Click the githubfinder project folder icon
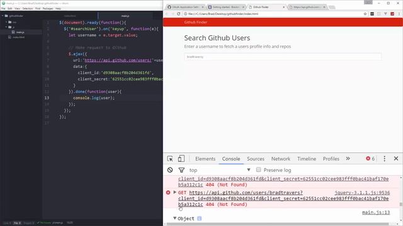Image resolution: width=403 pixels, height=226 pixels. [6, 16]
